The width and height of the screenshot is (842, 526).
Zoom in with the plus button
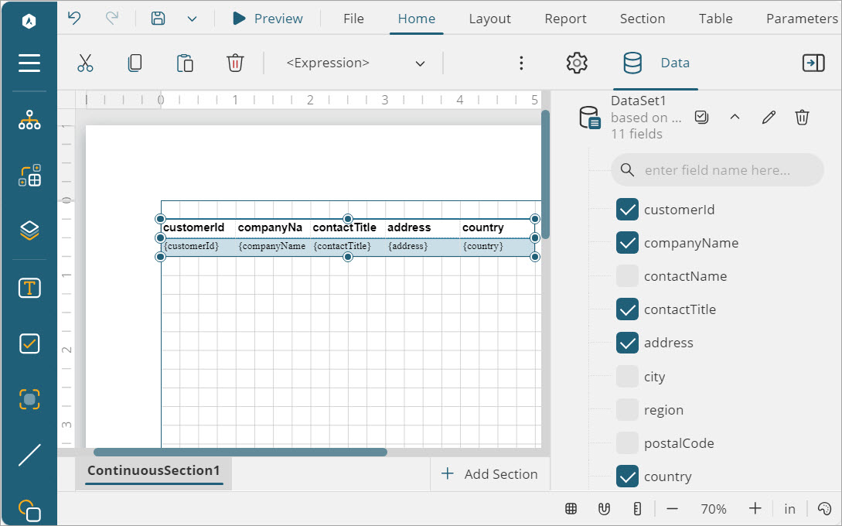755,508
